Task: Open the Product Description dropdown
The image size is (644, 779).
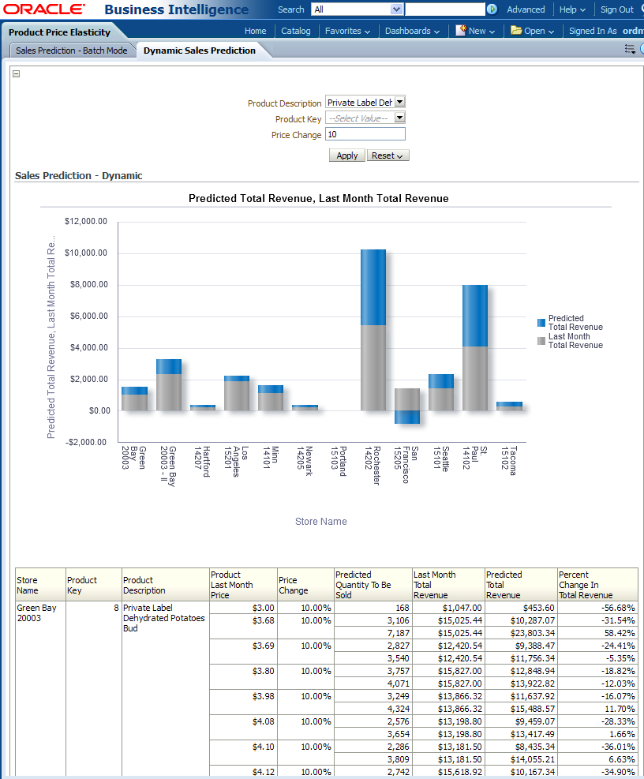Action: (x=399, y=102)
